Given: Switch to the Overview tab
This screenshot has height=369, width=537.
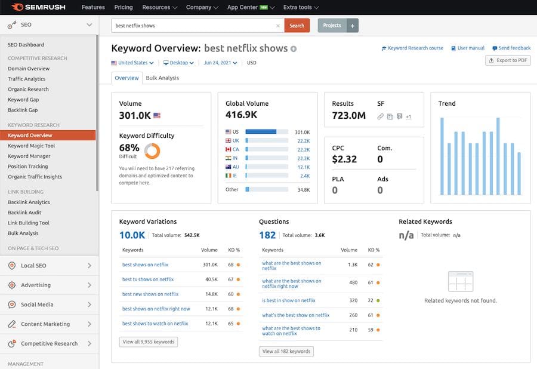Looking at the screenshot, I should 126,78.
